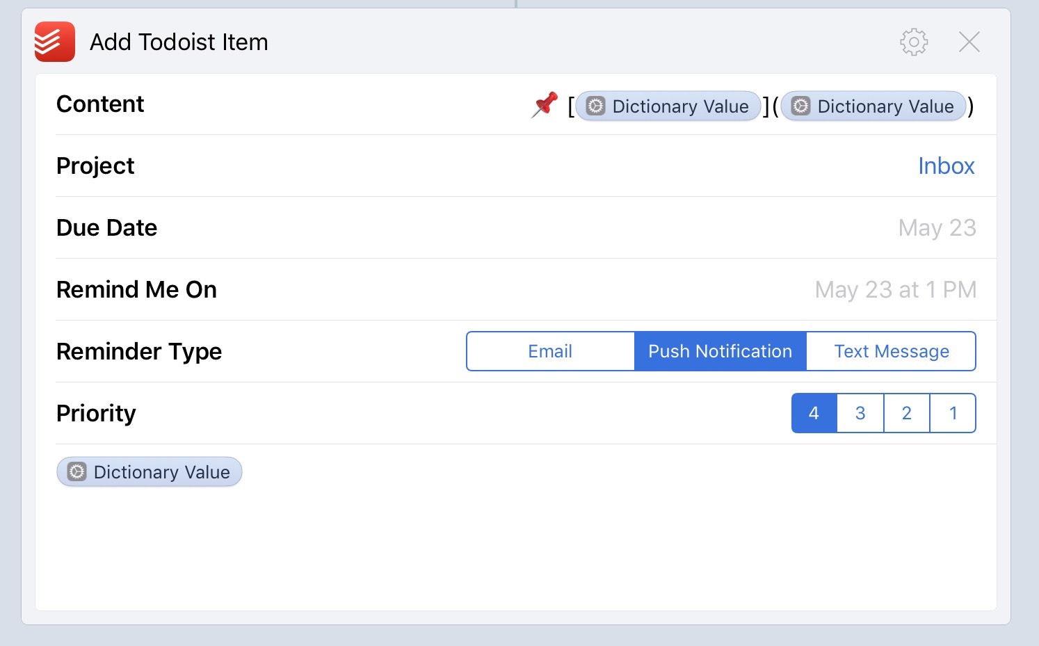Set Priority to 2
Viewport: 1039px width, 646px height.
pos(906,413)
